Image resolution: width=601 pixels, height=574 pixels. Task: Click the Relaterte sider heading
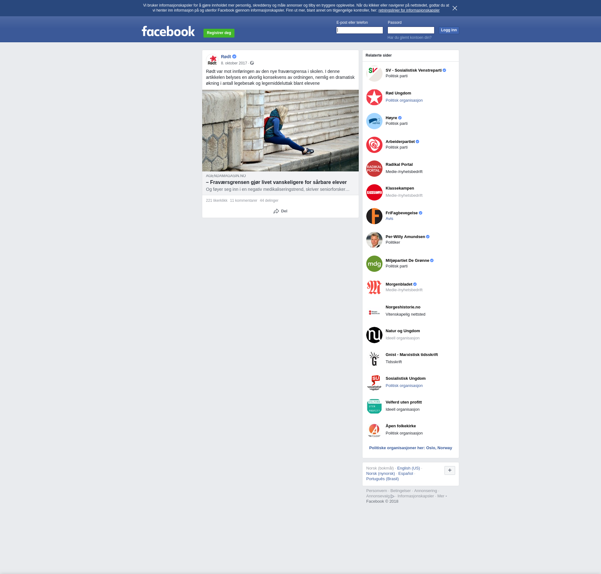[378, 55]
